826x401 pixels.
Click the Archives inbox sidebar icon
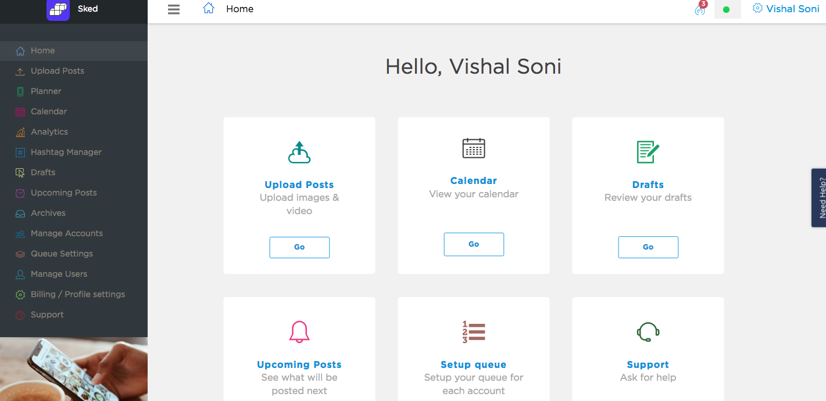(x=20, y=214)
